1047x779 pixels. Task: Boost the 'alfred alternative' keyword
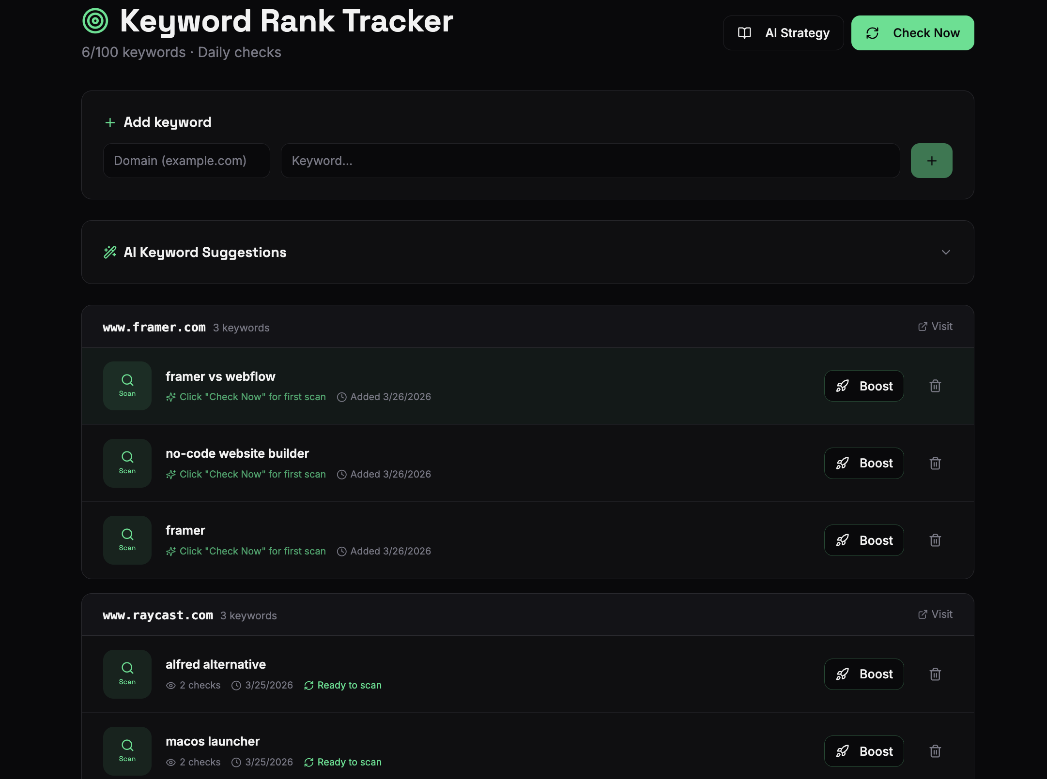864,674
